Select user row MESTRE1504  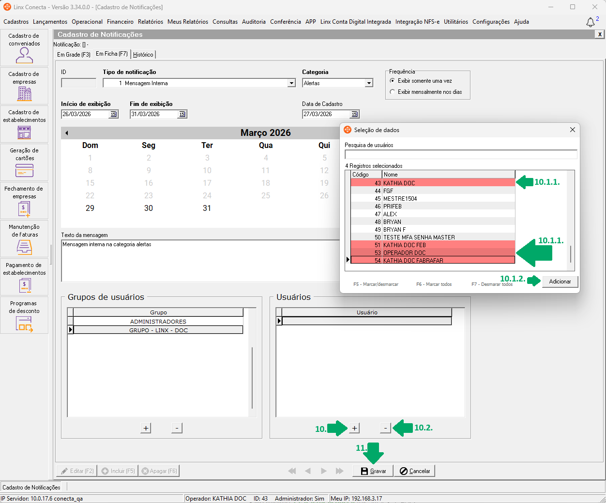[433, 199]
